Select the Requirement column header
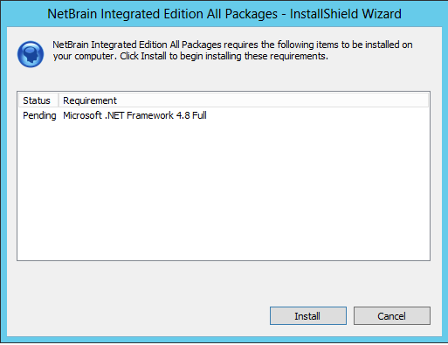The height and width of the screenshot is (345, 448). [x=244, y=100]
